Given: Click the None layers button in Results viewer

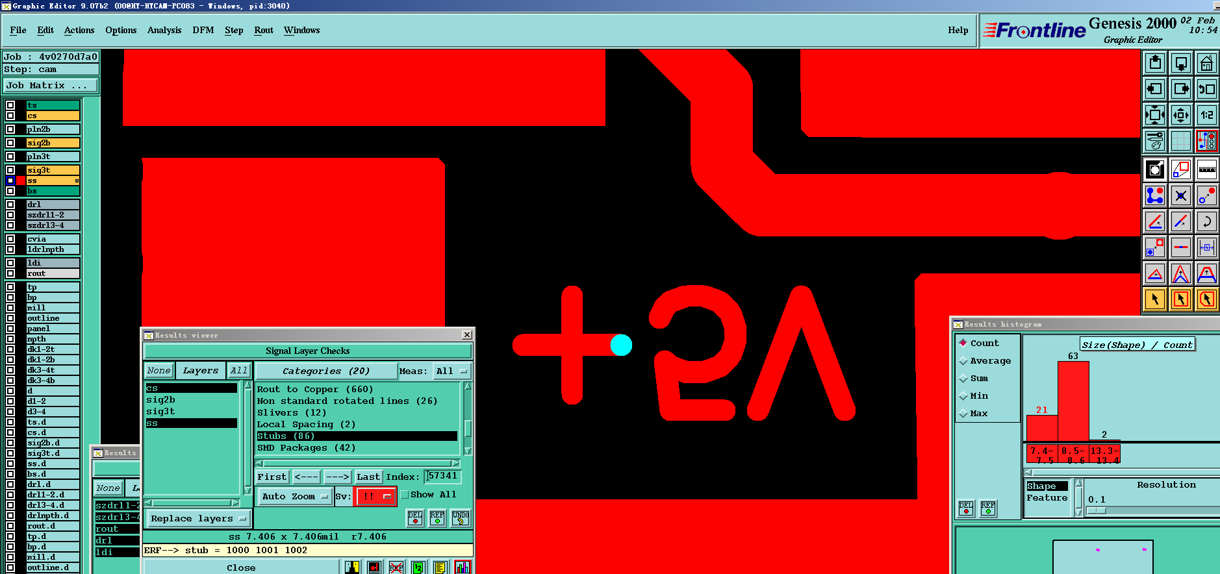Looking at the screenshot, I should (x=159, y=371).
